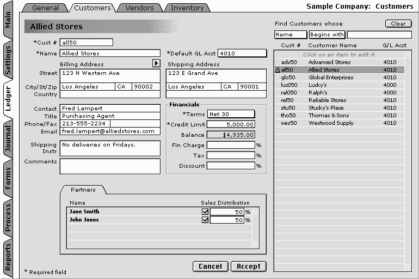Select the Ledger side tab

click(8, 99)
